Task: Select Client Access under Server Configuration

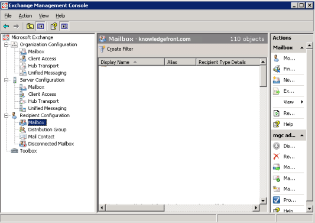Action: [x=42, y=94]
